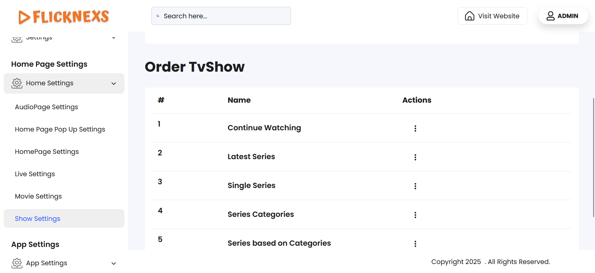Click the Flicknexs logo

click(64, 17)
